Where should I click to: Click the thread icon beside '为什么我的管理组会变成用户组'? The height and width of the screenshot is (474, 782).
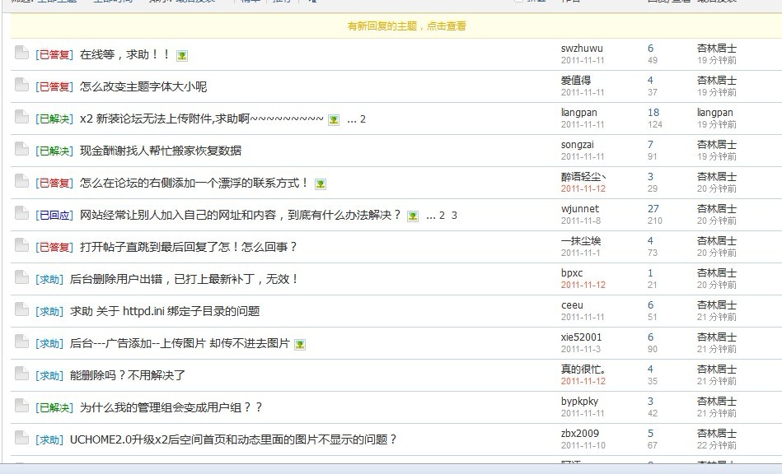[x=21, y=406]
